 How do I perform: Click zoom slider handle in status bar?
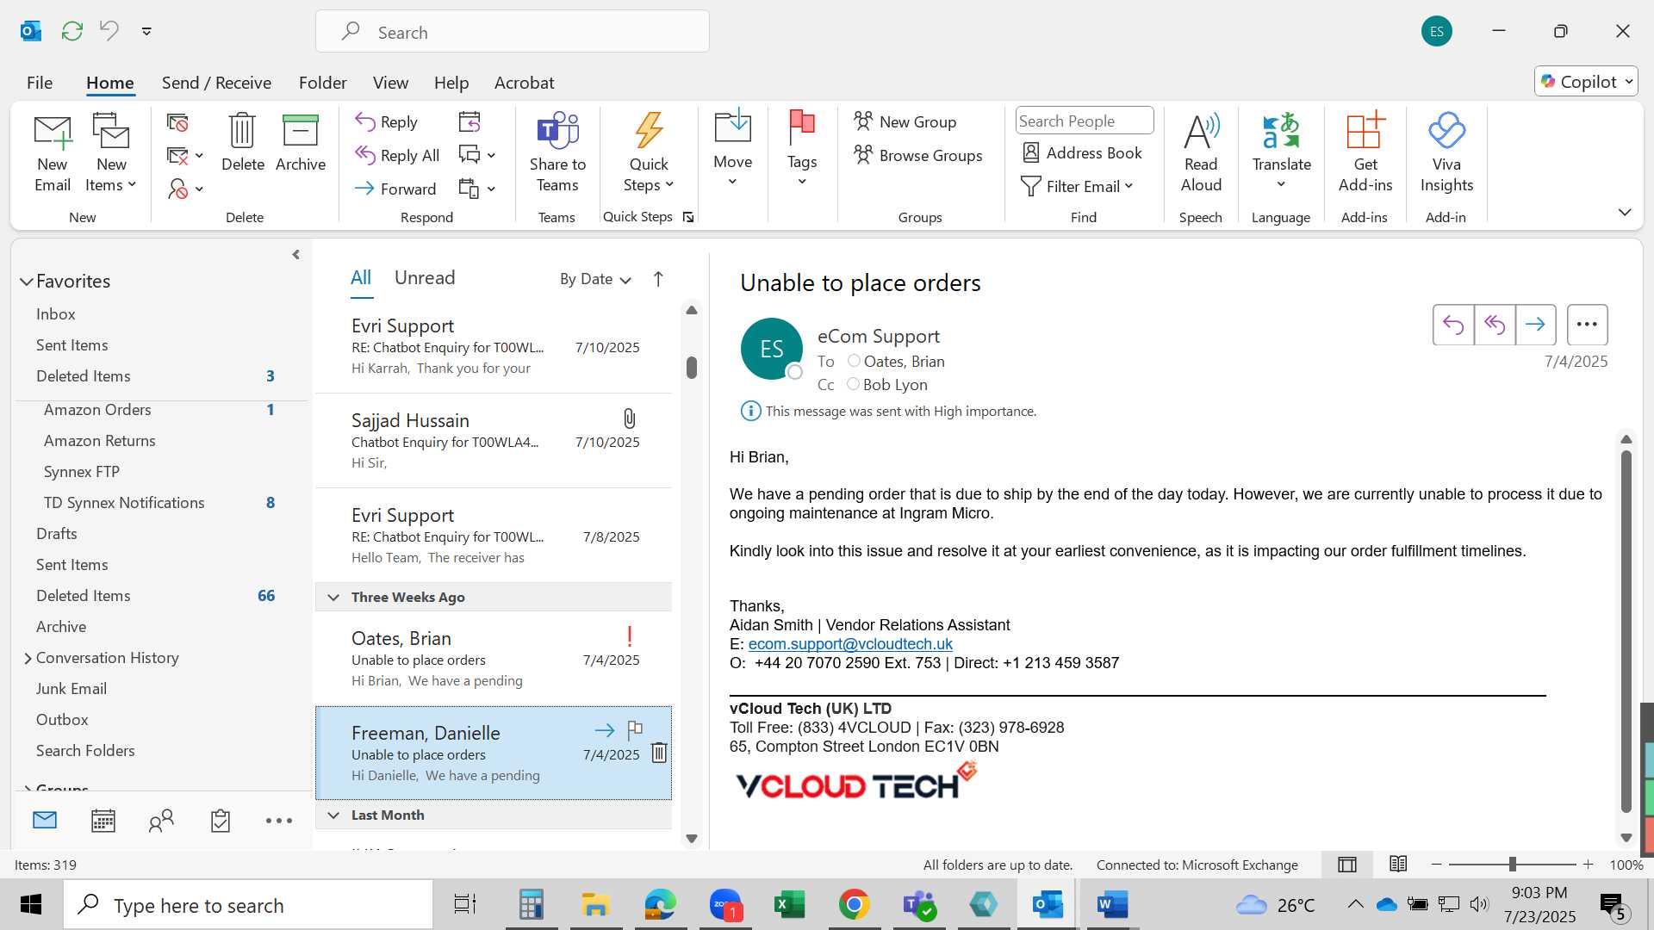pyautogui.click(x=1512, y=865)
